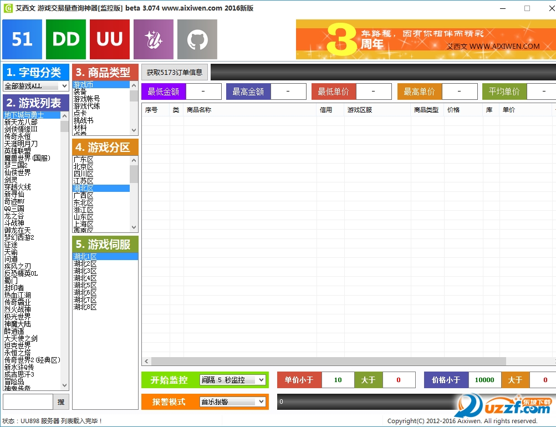556x427 pixels.
Task: Focus the game search input field
Action: (x=28, y=402)
